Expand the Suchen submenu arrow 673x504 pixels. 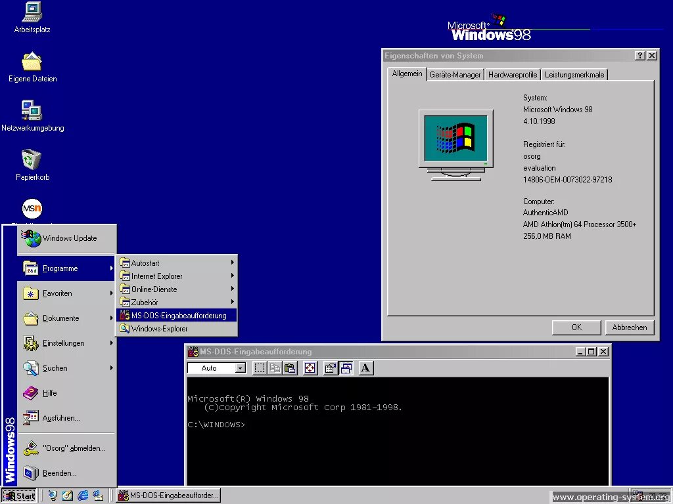pyautogui.click(x=112, y=367)
